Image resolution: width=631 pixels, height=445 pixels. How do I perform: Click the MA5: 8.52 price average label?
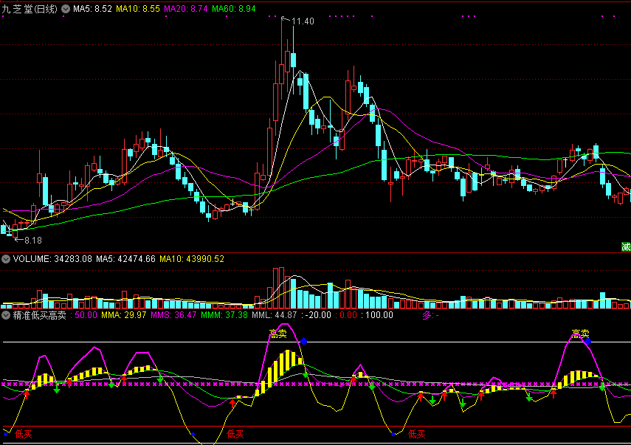pyautogui.click(x=92, y=9)
